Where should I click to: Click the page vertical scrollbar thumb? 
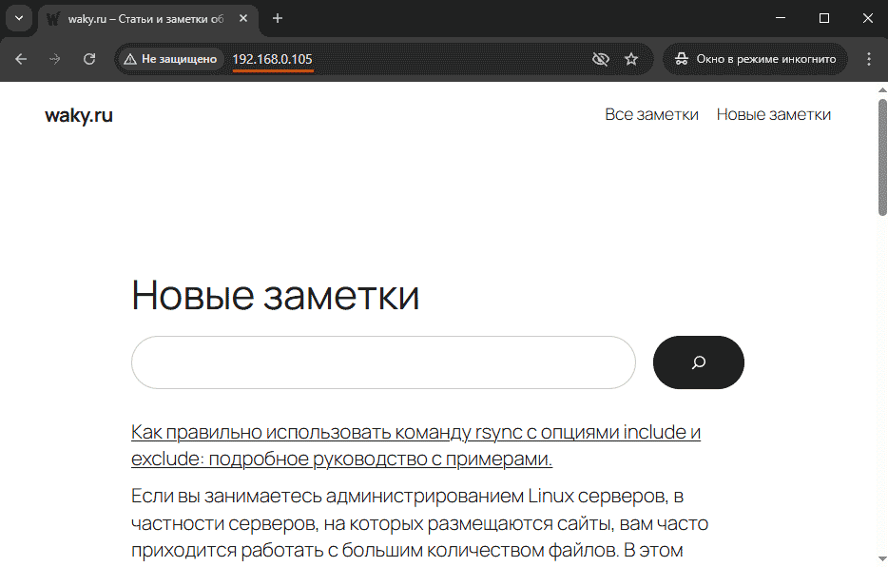882,158
